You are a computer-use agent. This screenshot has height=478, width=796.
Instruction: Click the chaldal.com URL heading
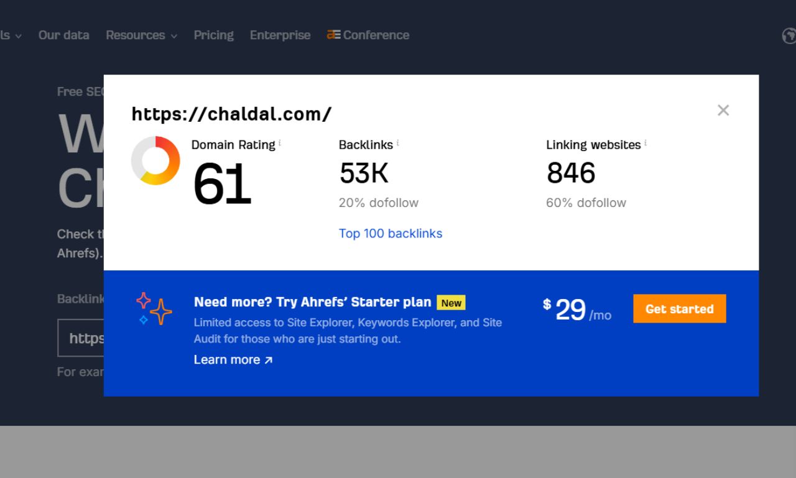pyautogui.click(x=231, y=114)
